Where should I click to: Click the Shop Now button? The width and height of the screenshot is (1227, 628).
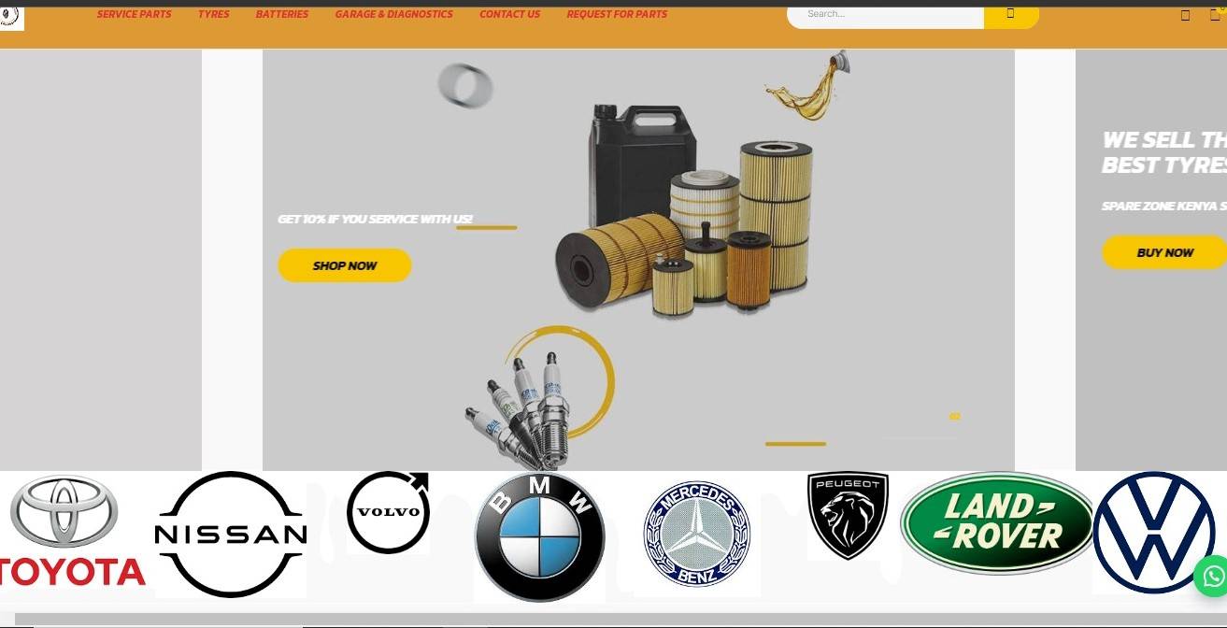pos(345,265)
